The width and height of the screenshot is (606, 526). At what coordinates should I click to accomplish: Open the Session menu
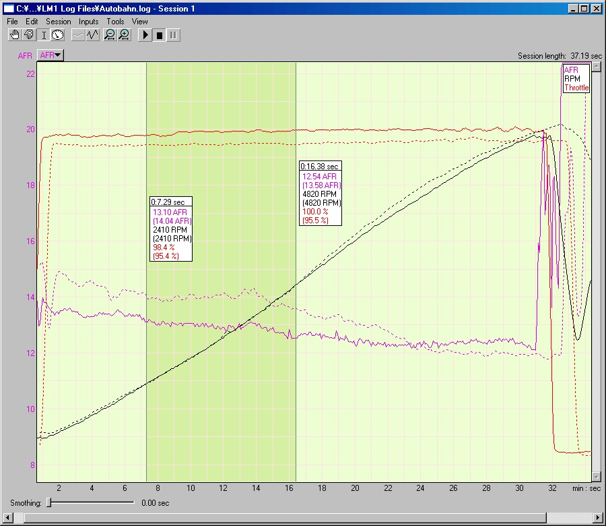coord(59,22)
